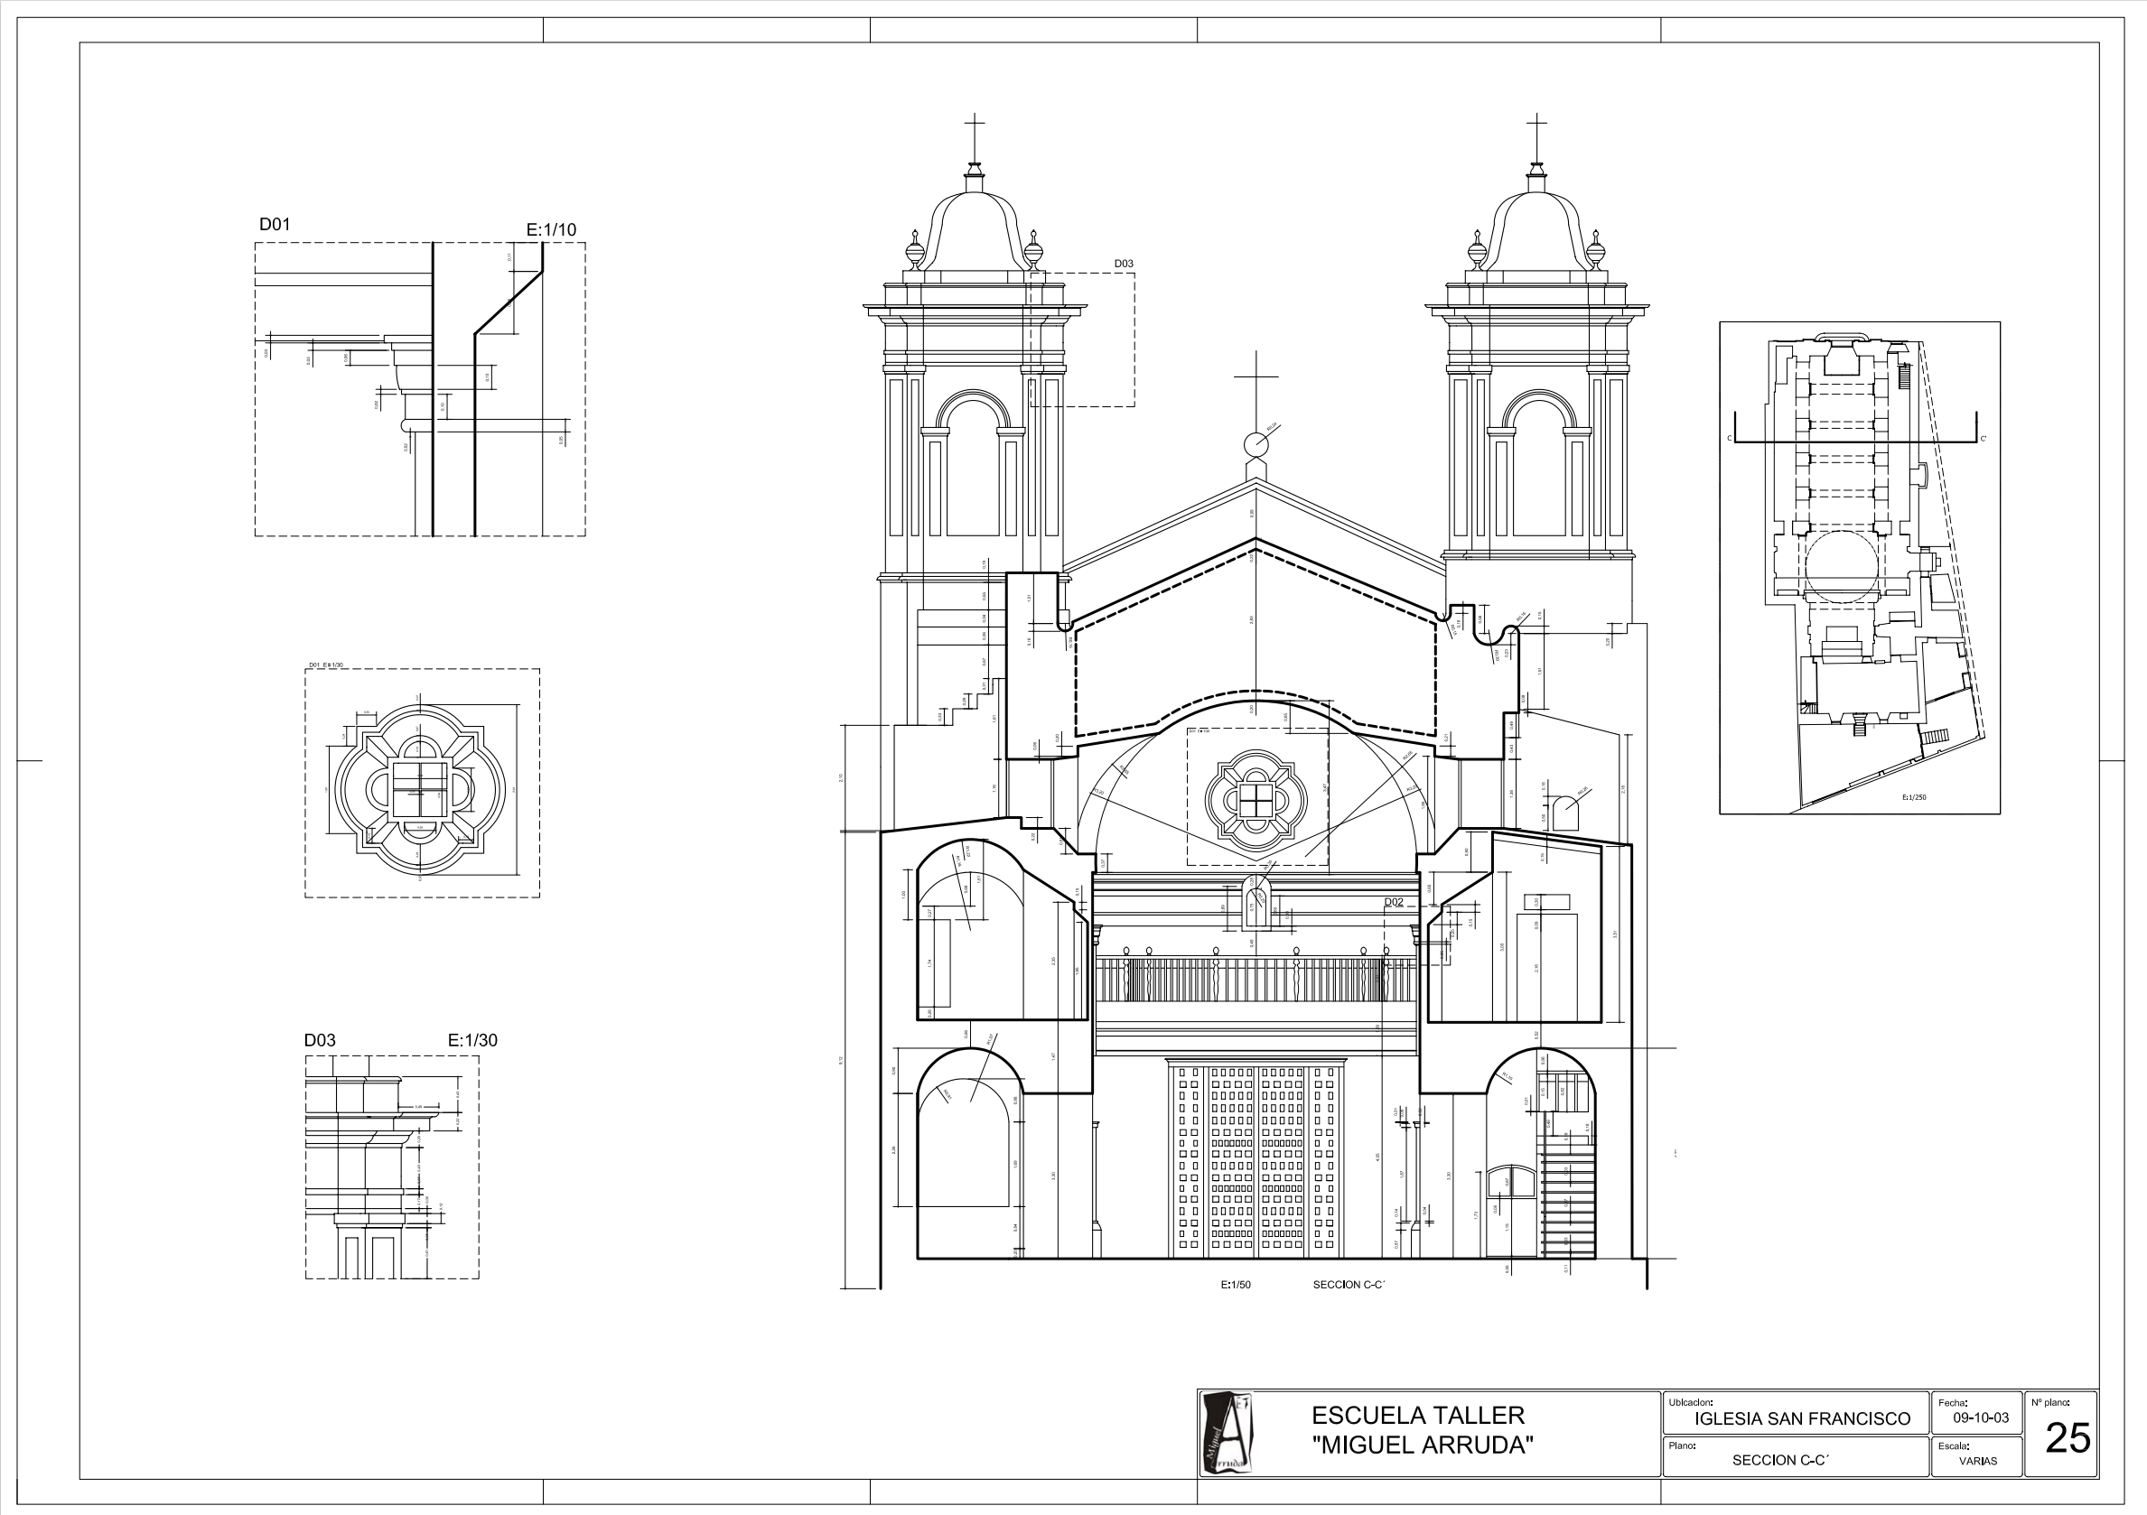
Task: Click the plan number 25
Action: pyautogui.click(x=2068, y=1439)
